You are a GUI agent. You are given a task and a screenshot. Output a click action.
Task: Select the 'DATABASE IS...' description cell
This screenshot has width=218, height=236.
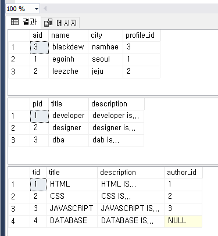(131, 221)
